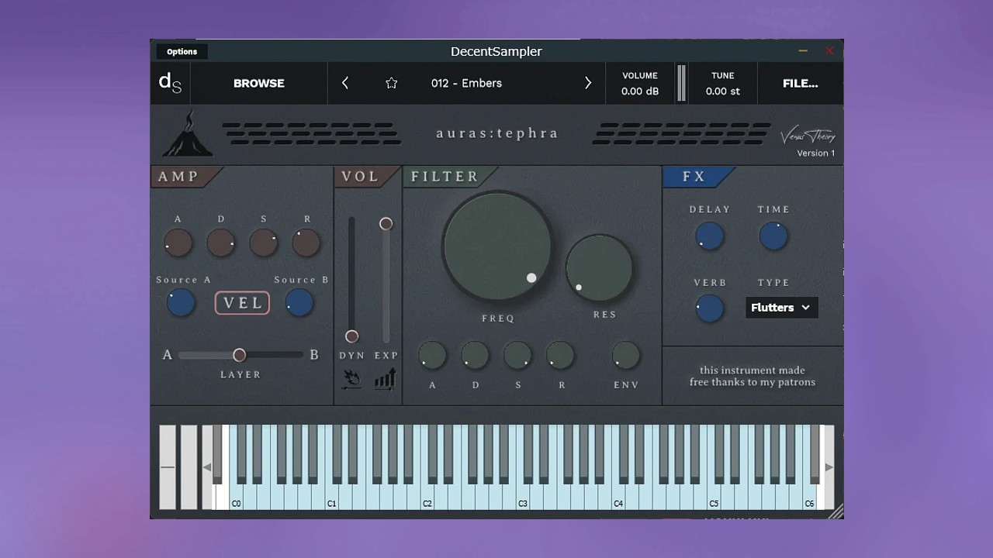Viewport: 993px width, 558px height.
Task: Click the TUNE 0.00 st field
Action: 723,83
